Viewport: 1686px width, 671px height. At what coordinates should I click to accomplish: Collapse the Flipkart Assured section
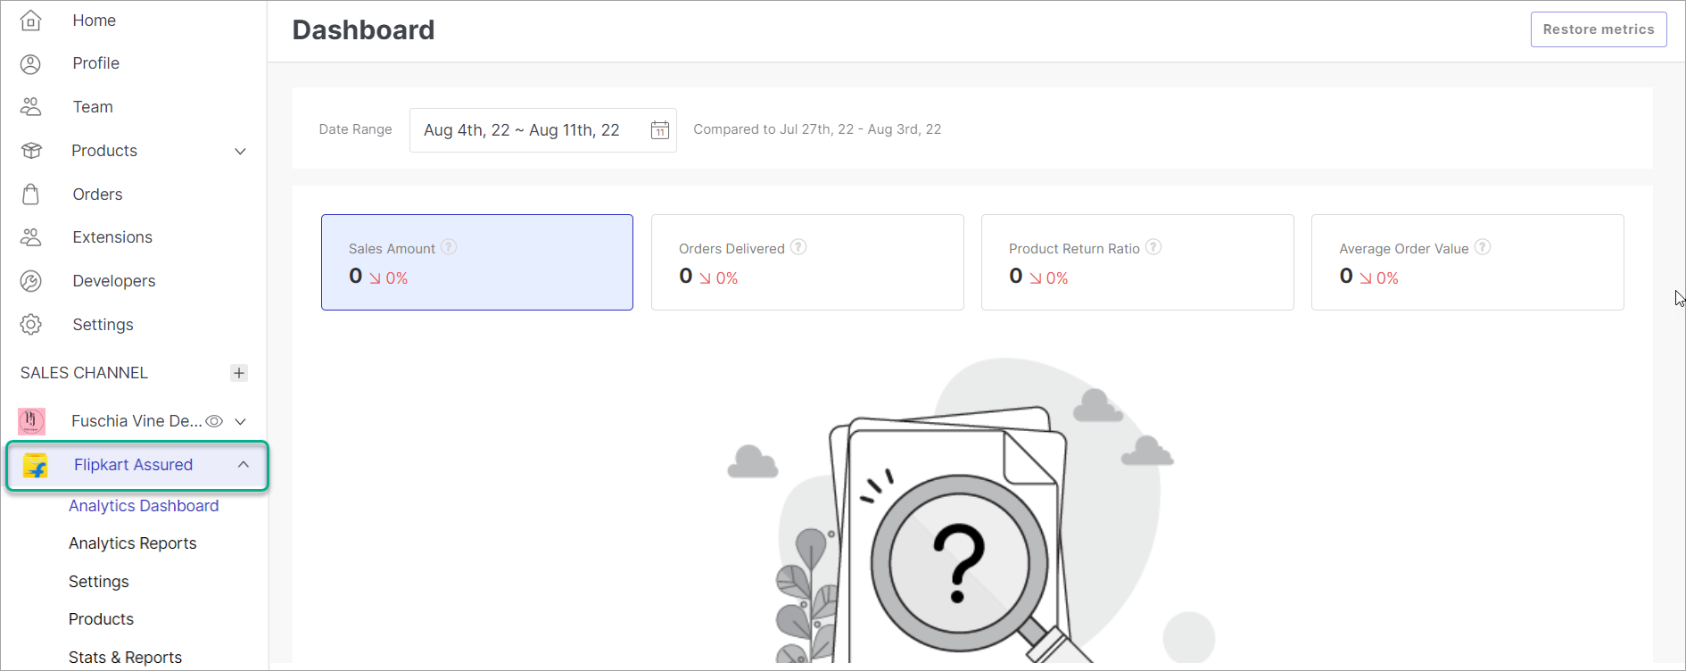click(x=243, y=465)
